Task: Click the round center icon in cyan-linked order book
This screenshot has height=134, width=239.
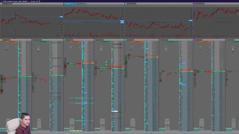Action: click(x=143, y=44)
